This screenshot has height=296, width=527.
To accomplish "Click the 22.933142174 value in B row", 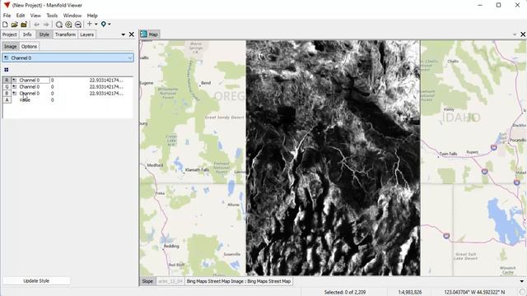I will tap(106, 93).
